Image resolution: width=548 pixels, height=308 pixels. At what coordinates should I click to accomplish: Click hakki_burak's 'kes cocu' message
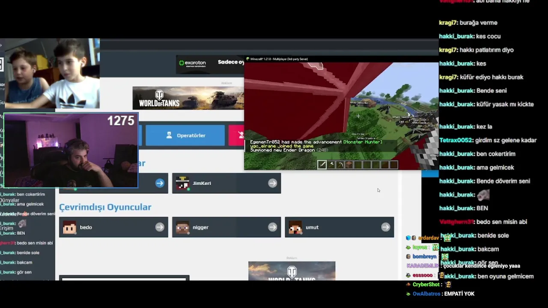(470, 36)
